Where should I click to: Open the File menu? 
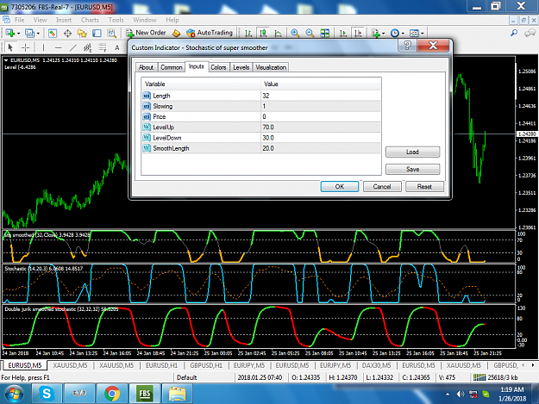pyautogui.click(x=19, y=20)
